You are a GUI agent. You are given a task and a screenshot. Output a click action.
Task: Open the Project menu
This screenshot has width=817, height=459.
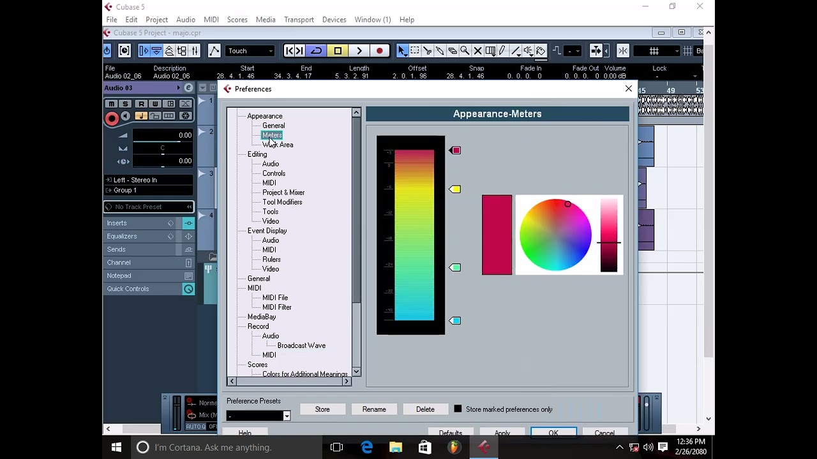[156, 20]
